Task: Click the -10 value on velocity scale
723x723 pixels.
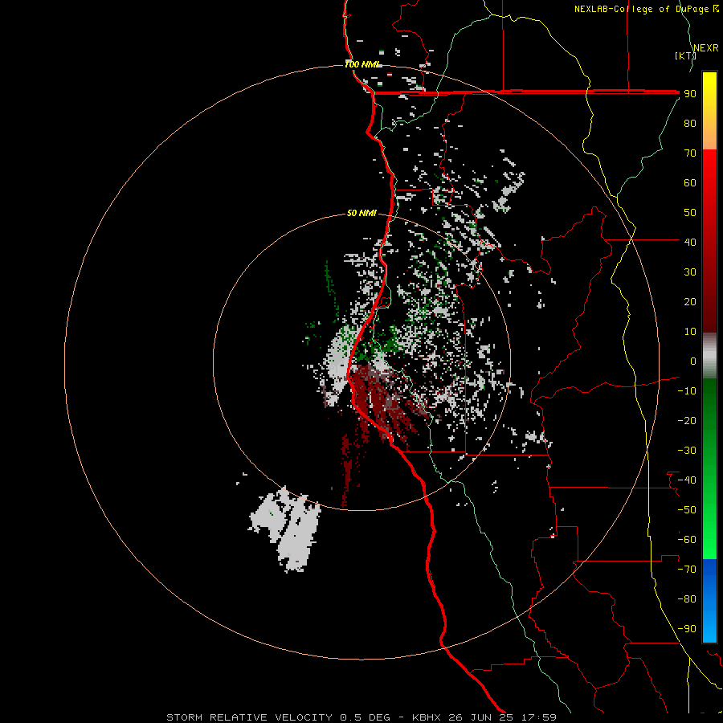Action: tap(687, 391)
